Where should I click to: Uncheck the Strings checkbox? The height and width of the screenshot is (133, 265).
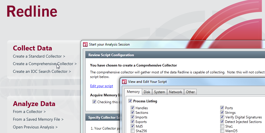pyautogui.click(x=222, y=112)
